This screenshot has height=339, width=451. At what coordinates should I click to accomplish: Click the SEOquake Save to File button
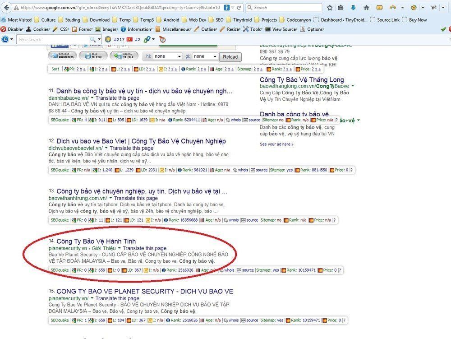coord(93,56)
